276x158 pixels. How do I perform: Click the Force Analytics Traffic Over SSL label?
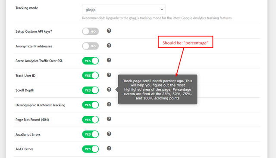coord(39,61)
